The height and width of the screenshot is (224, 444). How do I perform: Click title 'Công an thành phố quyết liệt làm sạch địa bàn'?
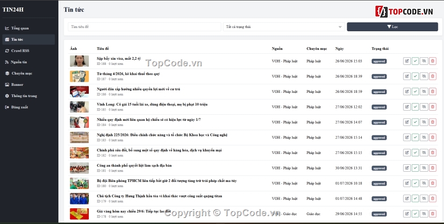point(134,166)
